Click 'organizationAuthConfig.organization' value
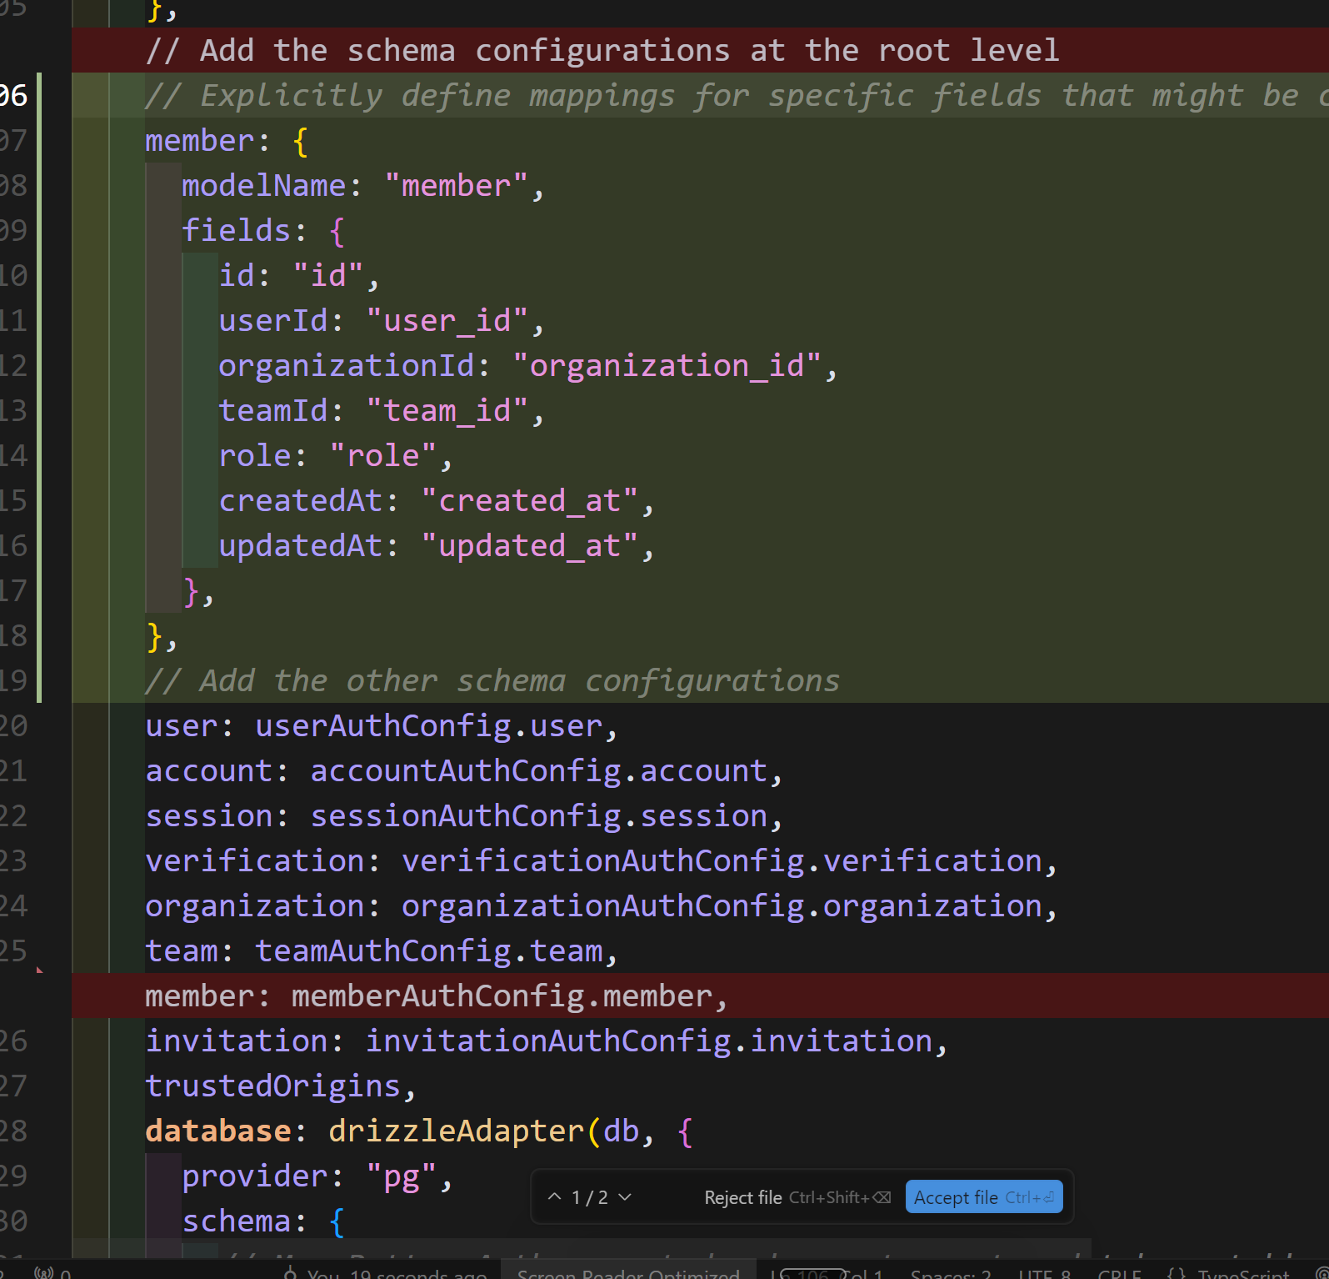 click(722, 906)
